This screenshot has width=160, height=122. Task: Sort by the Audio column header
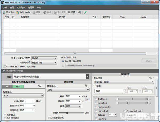click(x=143, y=17)
